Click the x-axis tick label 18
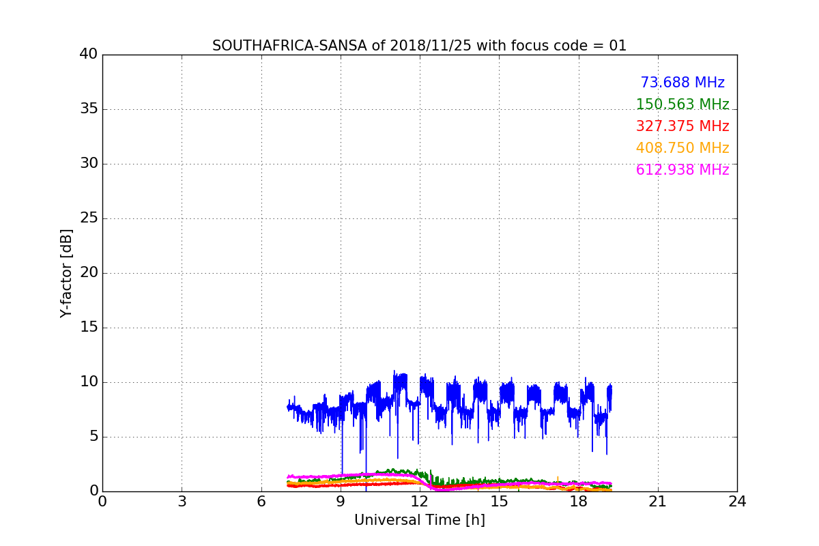819x546 pixels. tap(579, 502)
